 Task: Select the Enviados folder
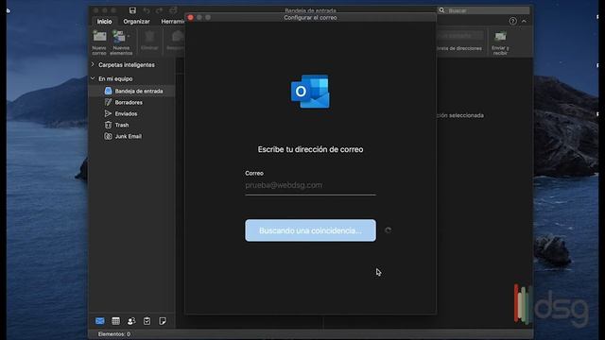[132, 113]
